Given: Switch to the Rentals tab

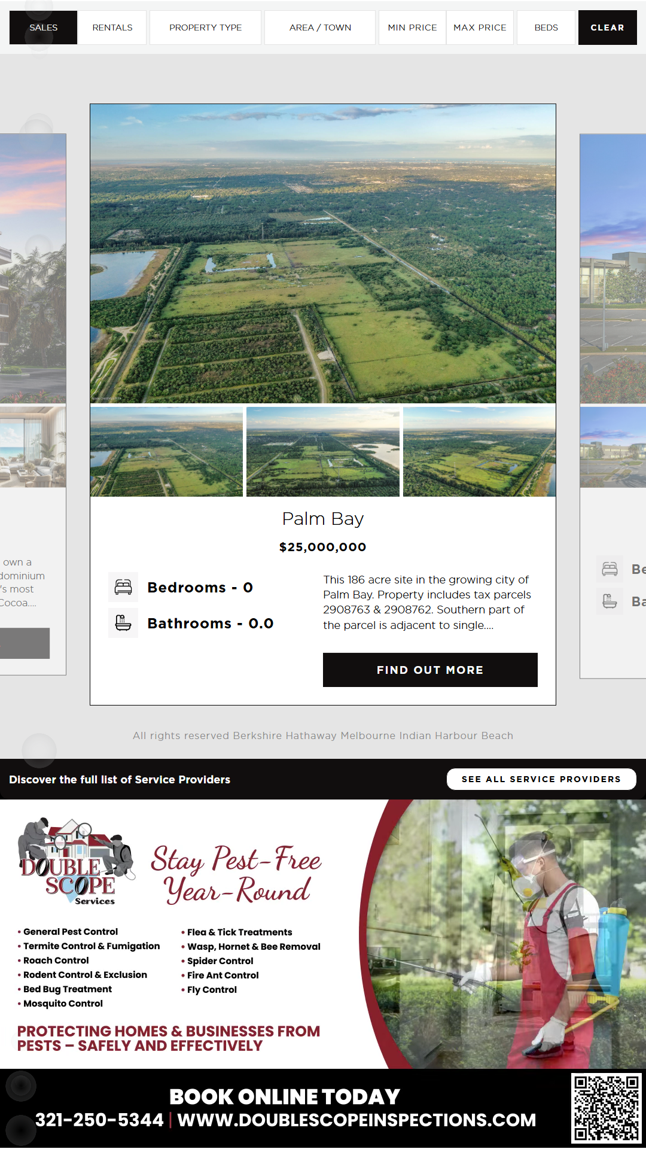Looking at the screenshot, I should click(112, 28).
